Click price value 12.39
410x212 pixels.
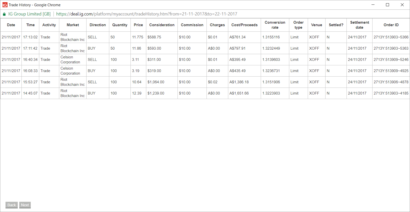click(137, 93)
